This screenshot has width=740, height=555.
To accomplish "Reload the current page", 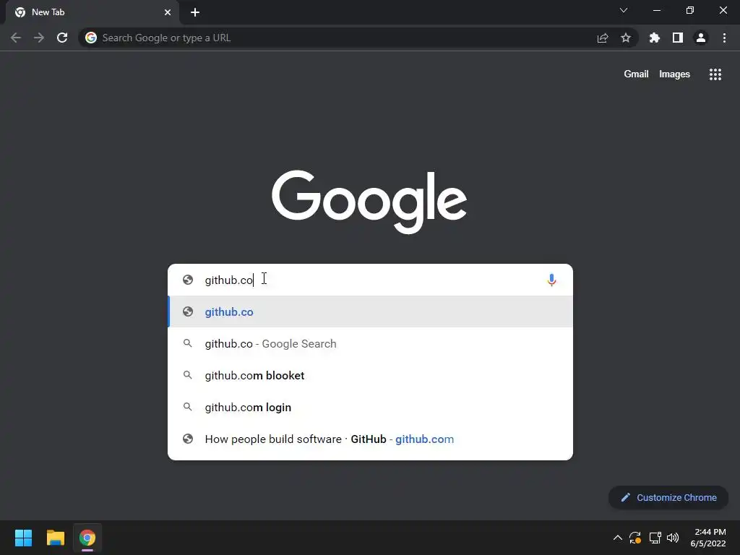I will (x=62, y=38).
